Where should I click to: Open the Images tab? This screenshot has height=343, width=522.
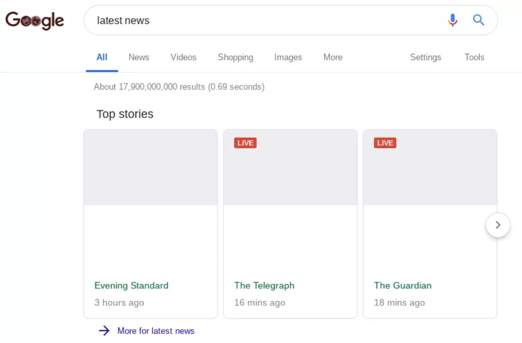click(288, 57)
